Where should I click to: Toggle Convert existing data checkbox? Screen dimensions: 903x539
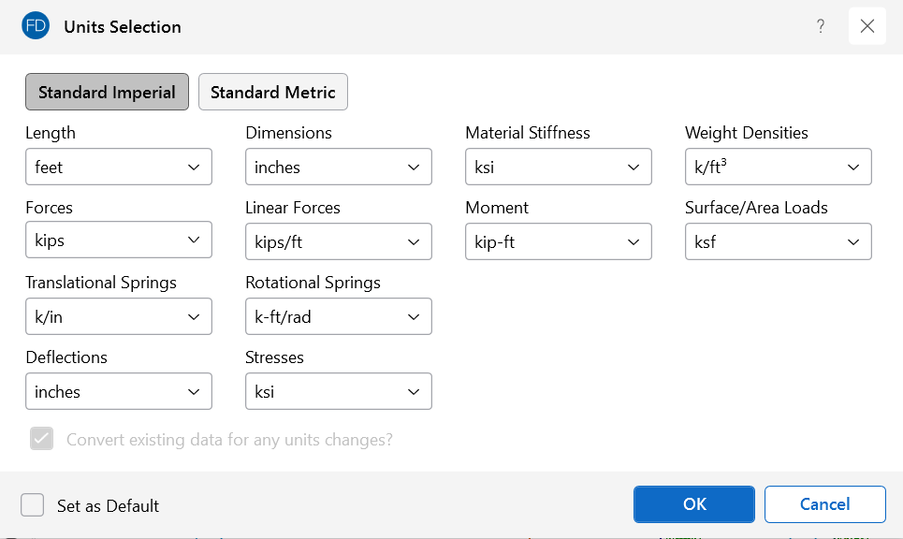tap(42, 439)
